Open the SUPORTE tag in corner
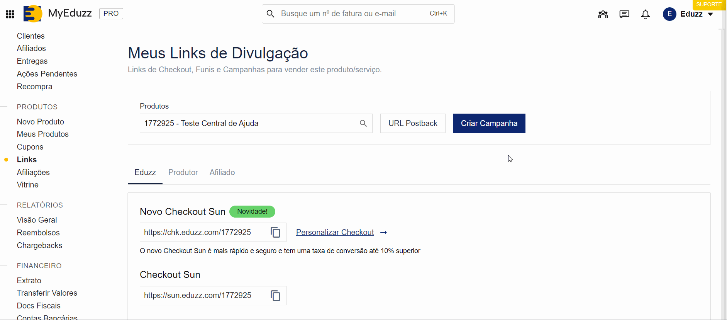Screen dimensions: 727x320 708,4
